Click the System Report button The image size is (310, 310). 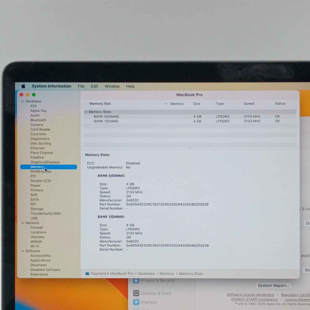(274, 285)
